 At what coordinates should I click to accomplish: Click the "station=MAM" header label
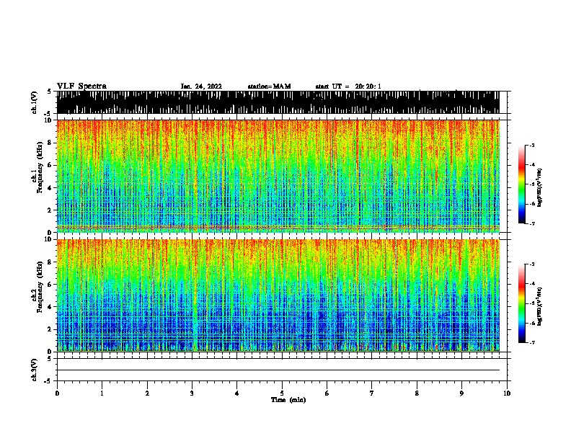[x=269, y=86]
